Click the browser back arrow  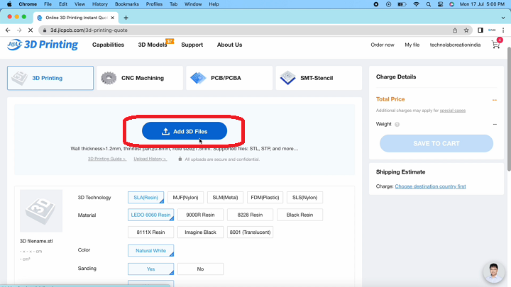coord(8,30)
